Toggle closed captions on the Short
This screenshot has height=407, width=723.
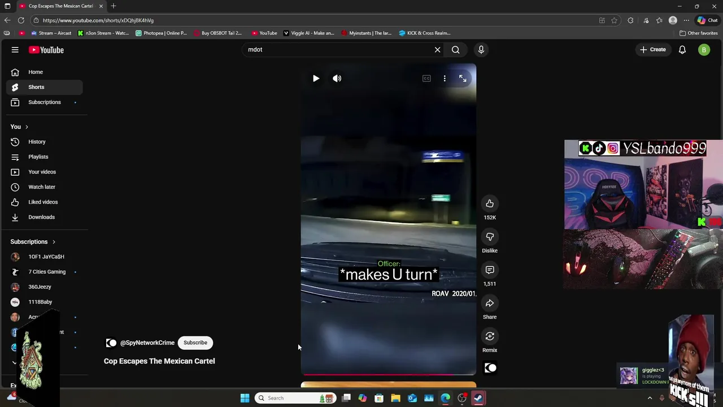point(426,79)
